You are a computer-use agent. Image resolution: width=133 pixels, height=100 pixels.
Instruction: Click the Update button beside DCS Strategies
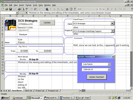[47, 23]
